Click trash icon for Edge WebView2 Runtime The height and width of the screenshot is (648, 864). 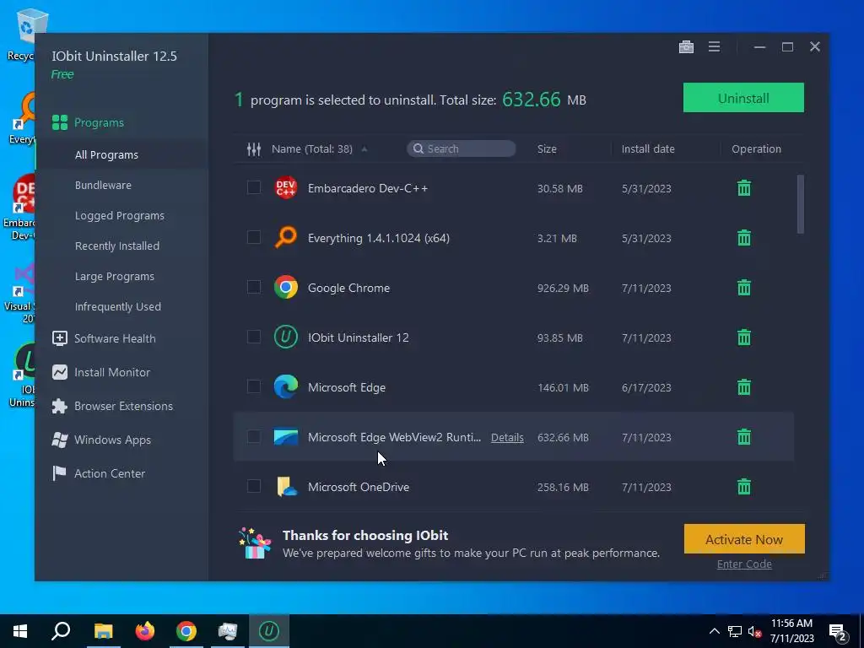point(744,437)
